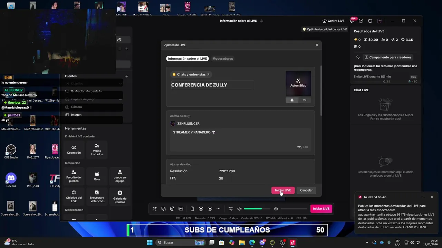
Task: Select the scissors automatic cover mode
Action: 292,100
